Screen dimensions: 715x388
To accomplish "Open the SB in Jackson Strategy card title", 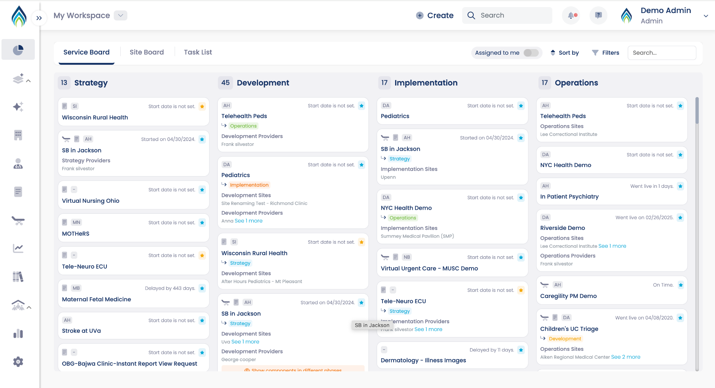I will [82, 150].
